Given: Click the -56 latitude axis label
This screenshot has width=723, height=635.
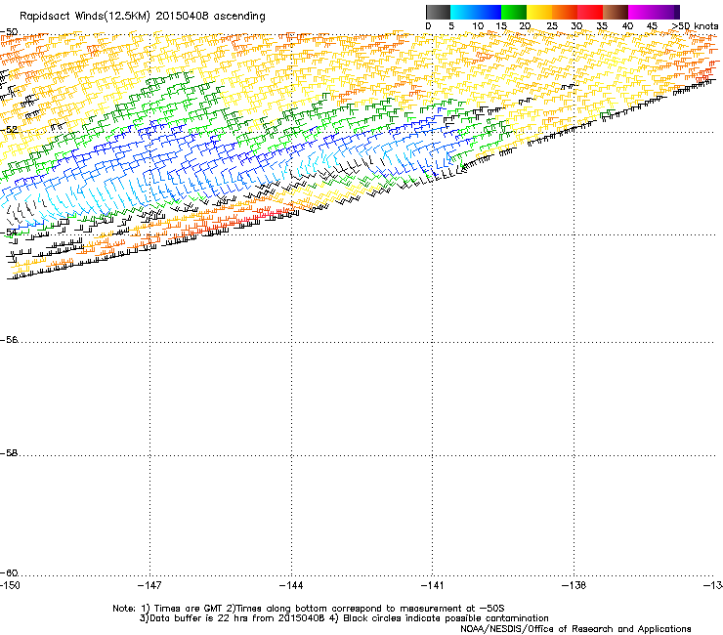Looking at the screenshot, I should 9,340.
